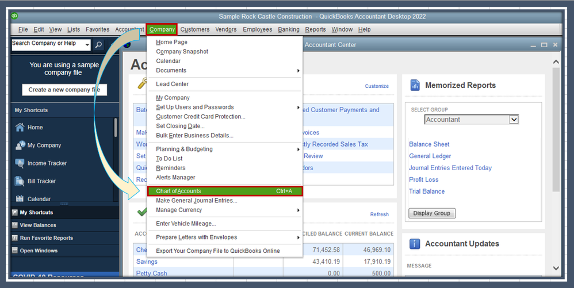The width and height of the screenshot is (574, 288).
Task: Open the Banking menu
Action: tap(289, 29)
